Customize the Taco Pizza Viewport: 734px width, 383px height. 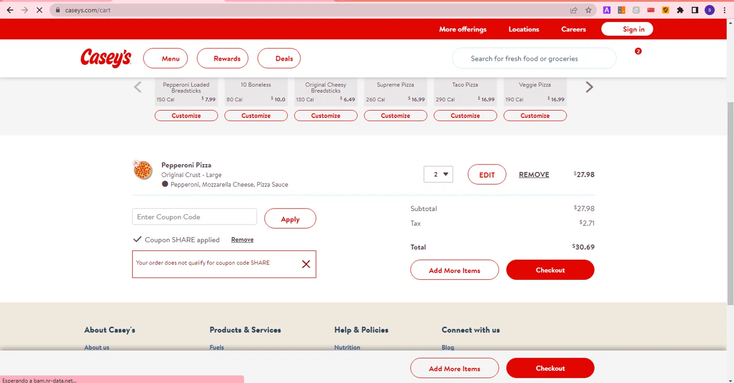pyautogui.click(x=465, y=116)
